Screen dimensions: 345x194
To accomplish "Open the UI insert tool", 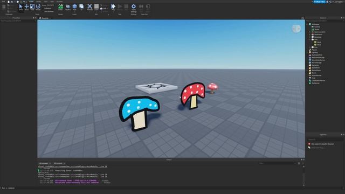I will (81, 7).
